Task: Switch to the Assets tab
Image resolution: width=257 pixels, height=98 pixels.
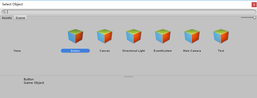Action: click(x=7, y=18)
